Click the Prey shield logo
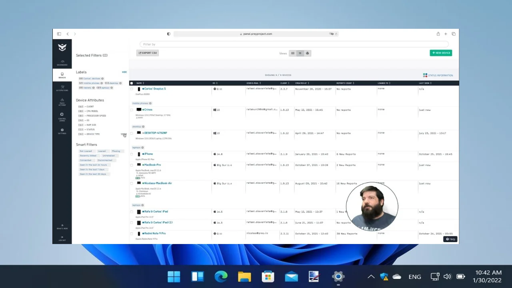 click(62, 48)
